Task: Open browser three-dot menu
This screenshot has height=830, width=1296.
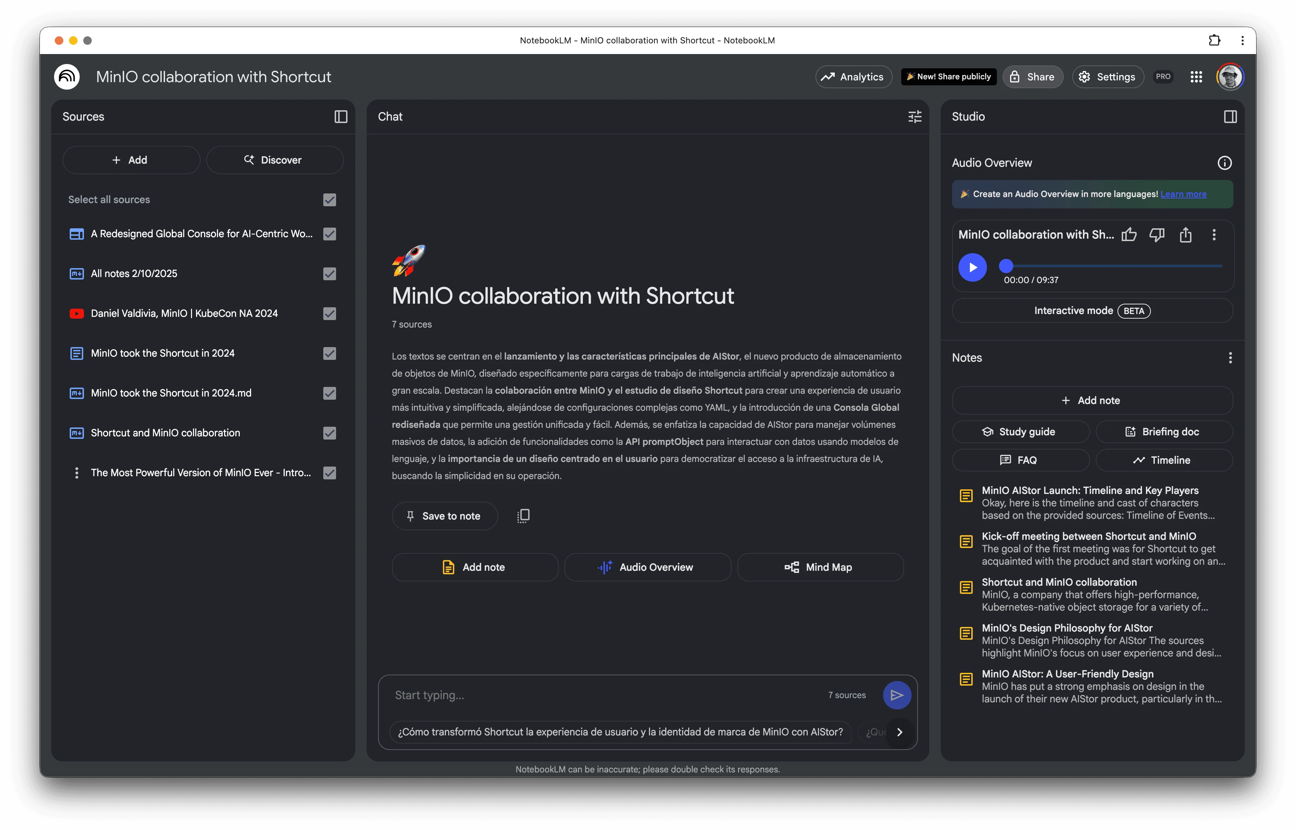Action: point(1243,41)
